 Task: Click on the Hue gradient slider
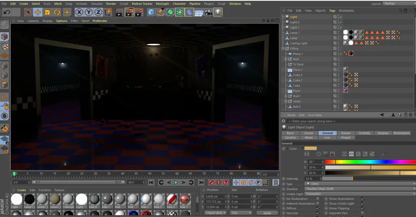pyautogui.click(x=370, y=162)
